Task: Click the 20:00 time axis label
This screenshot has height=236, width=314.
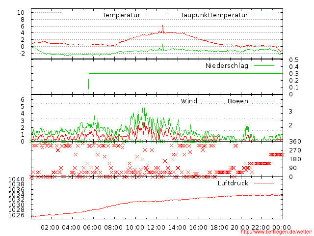Action: [x=240, y=228]
